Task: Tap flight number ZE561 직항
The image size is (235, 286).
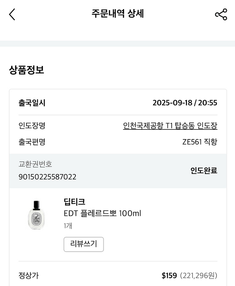Action: tap(200, 142)
